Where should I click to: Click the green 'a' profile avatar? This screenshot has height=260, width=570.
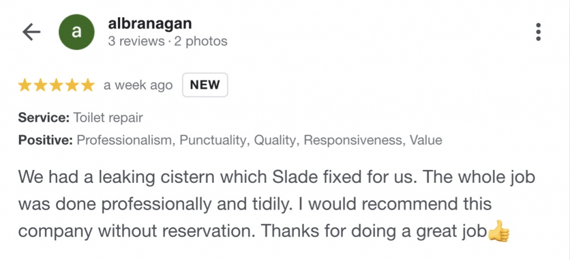click(x=77, y=32)
